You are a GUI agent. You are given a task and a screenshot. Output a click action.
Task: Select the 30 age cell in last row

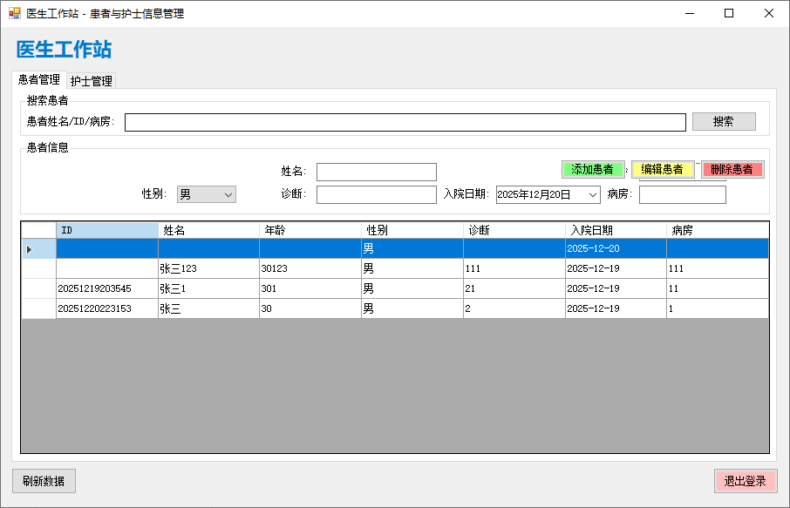pyautogui.click(x=310, y=308)
